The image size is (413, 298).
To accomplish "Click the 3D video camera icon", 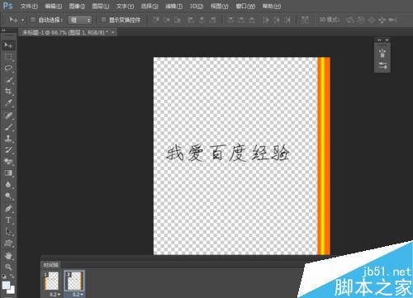I will [392, 20].
